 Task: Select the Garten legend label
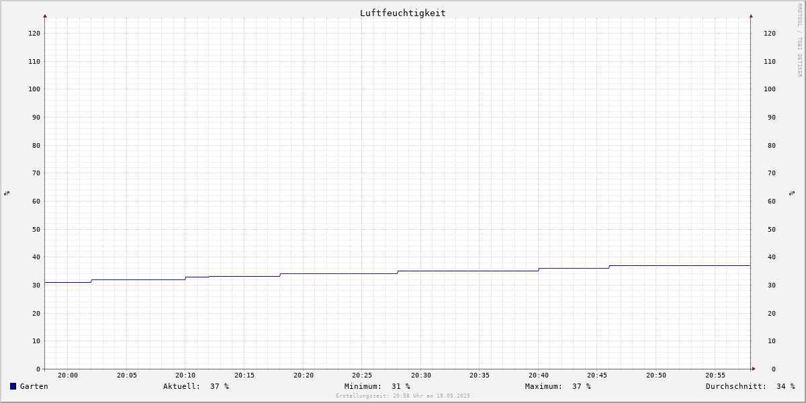[34, 386]
